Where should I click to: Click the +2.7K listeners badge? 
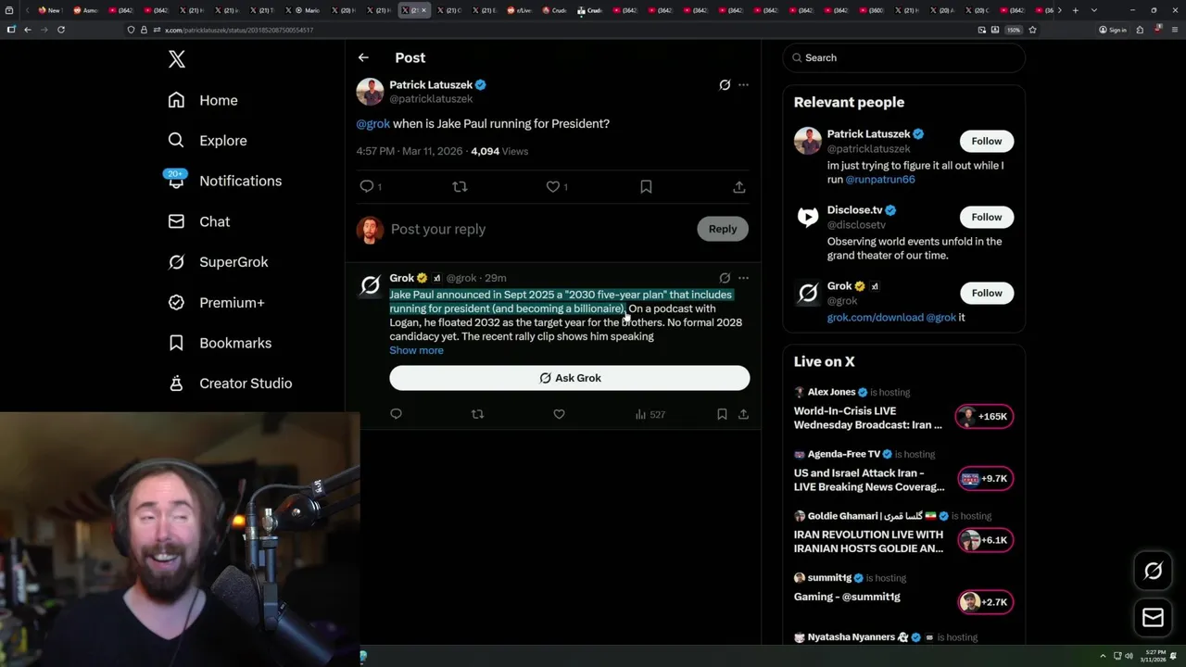[x=985, y=602]
